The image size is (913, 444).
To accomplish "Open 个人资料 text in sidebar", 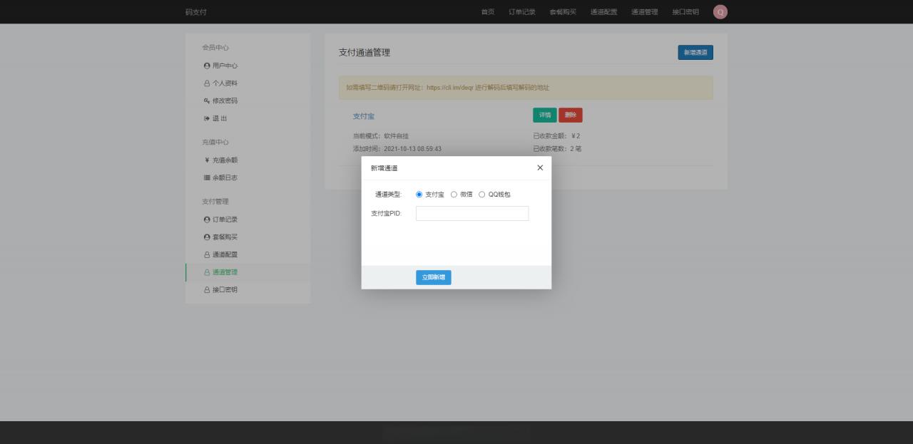I will click(225, 83).
